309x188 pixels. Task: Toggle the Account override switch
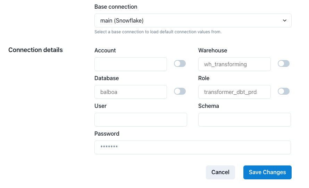[180, 63]
